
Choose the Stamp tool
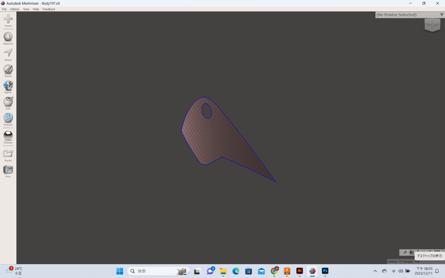8,86
